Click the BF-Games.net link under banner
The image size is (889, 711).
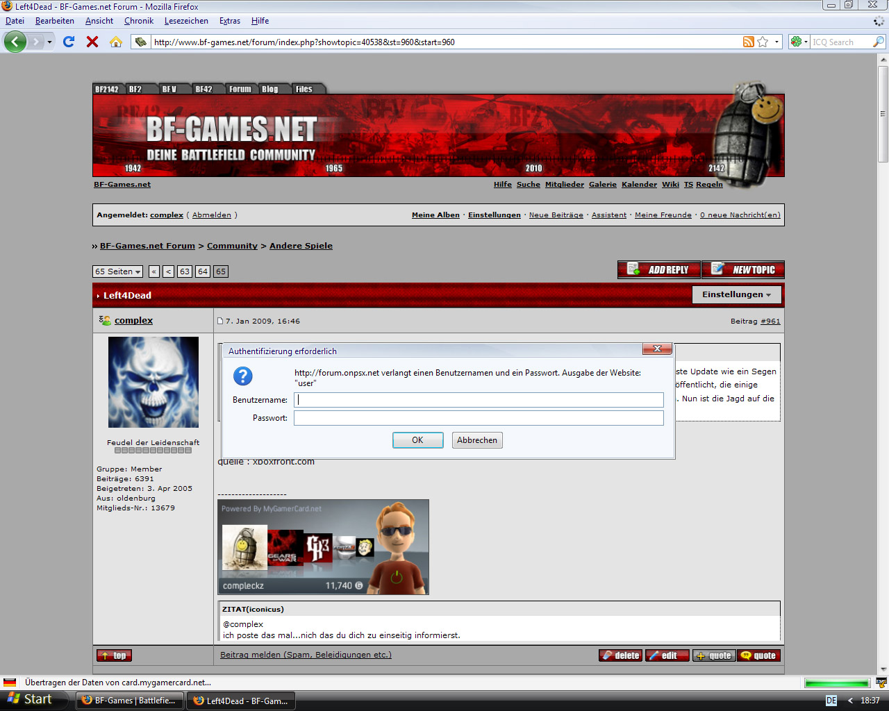pos(122,185)
